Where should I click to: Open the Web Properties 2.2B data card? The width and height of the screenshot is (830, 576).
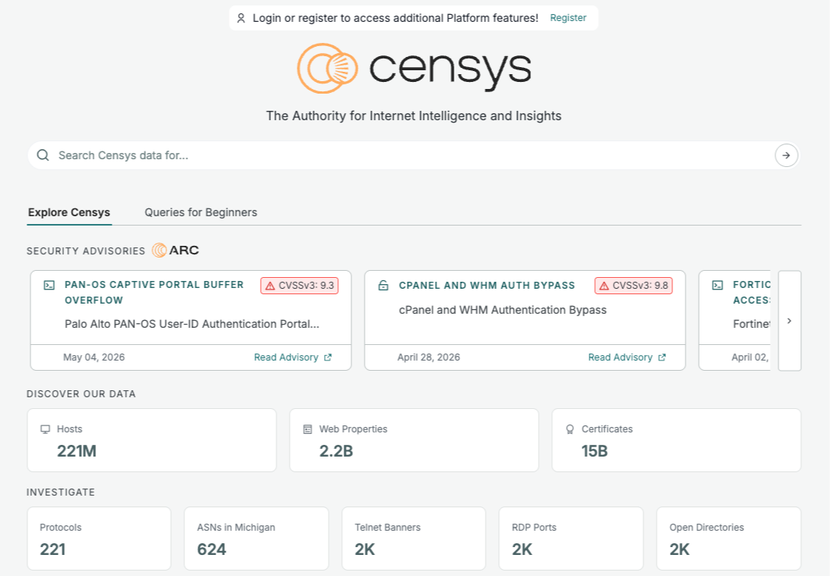coord(414,440)
